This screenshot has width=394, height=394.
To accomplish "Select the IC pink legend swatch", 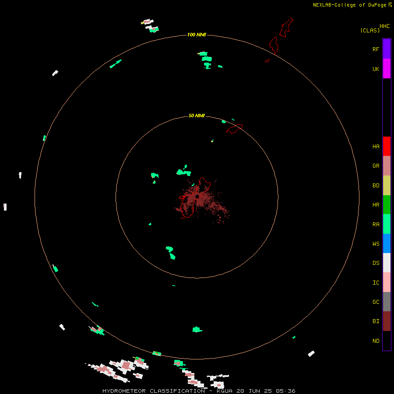I will tap(387, 282).
